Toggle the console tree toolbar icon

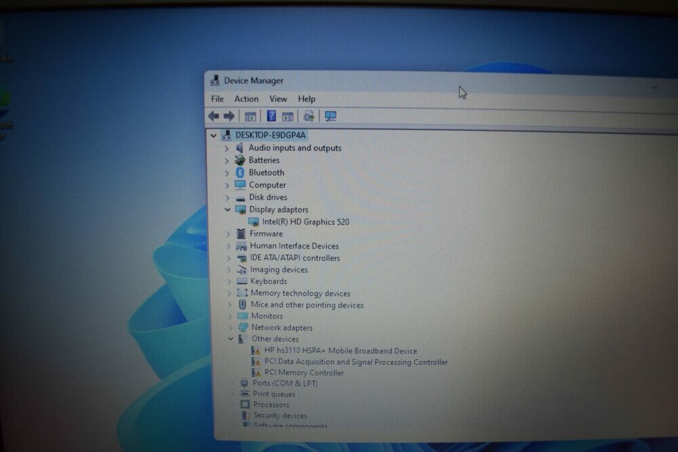click(250, 116)
